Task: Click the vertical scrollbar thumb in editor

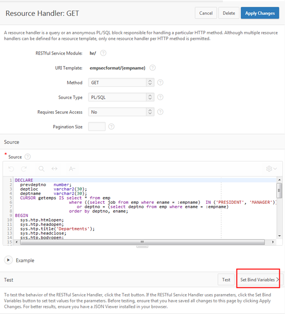Action: (279, 190)
